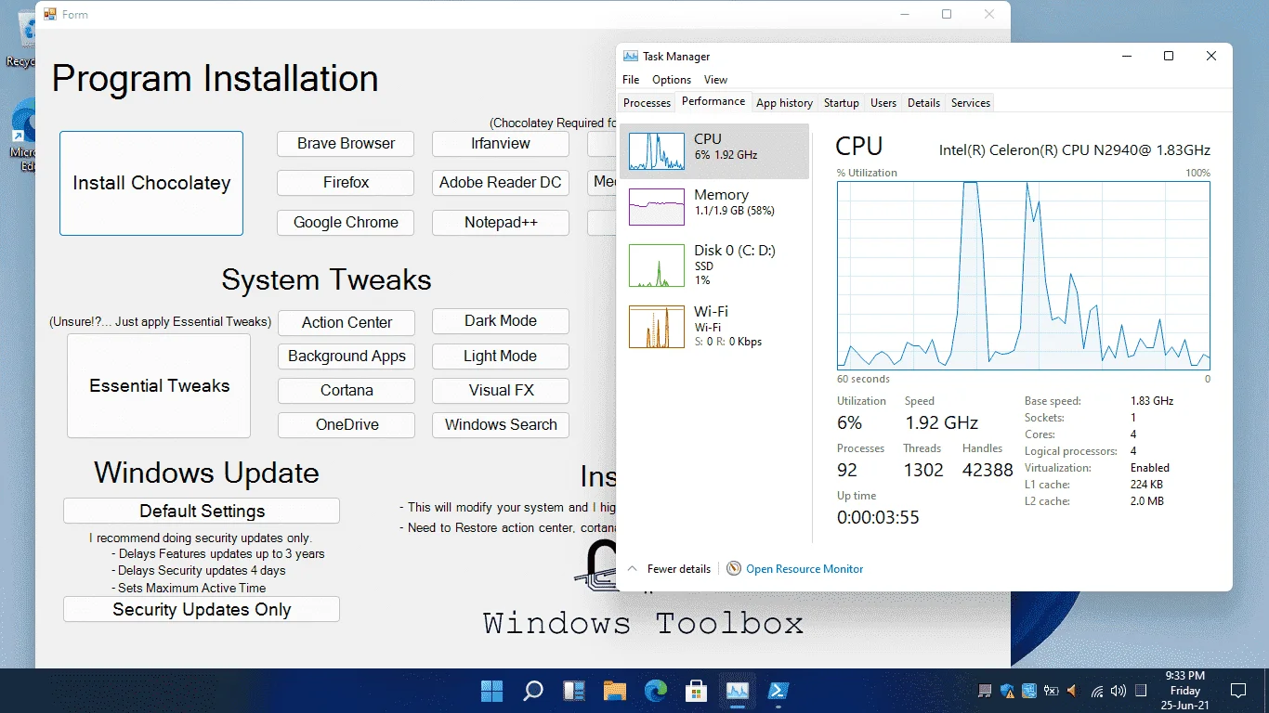Click the Wi-Fi tray icon

coord(1097,691)
